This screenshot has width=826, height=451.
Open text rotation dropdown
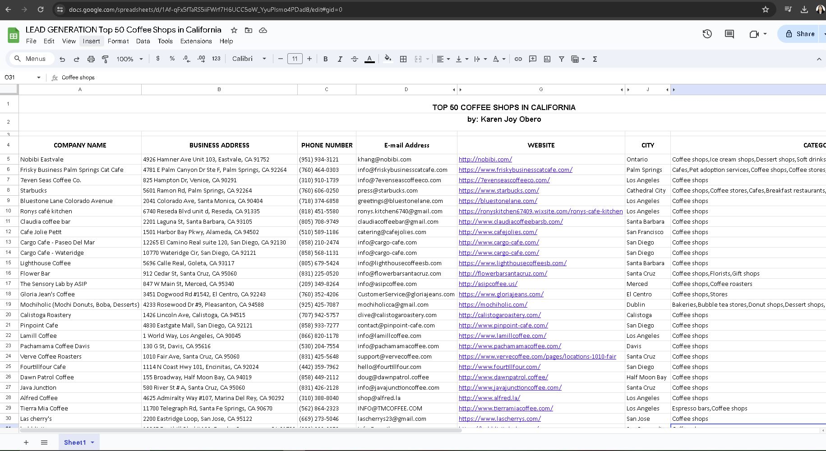coord(499,59)
